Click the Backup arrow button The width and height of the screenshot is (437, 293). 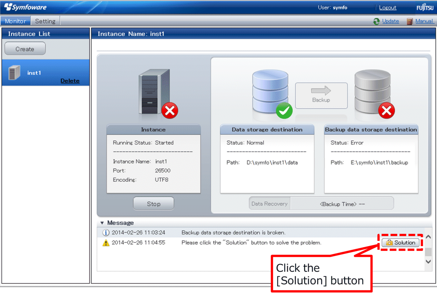click(321, 95)
